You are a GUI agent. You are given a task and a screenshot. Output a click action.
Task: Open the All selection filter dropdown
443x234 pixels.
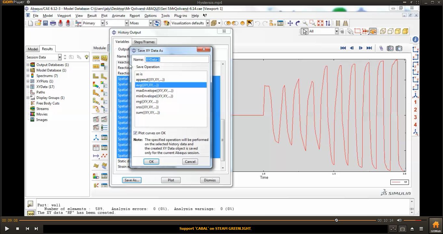pyautogui.click(x=337, y=31)
